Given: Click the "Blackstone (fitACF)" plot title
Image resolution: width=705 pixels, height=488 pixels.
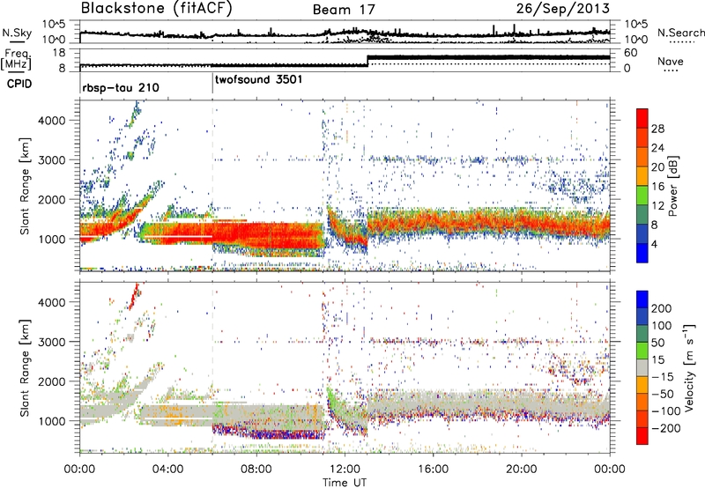Looking at the screenshot, I should tap(156, 9).
